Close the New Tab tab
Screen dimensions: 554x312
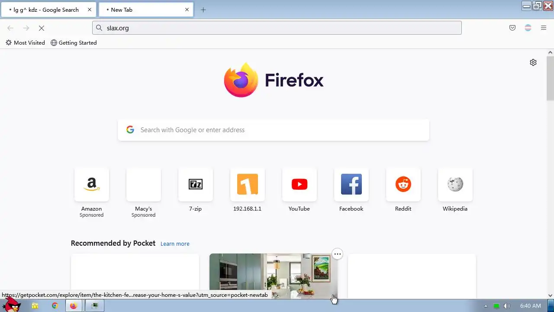187,10
